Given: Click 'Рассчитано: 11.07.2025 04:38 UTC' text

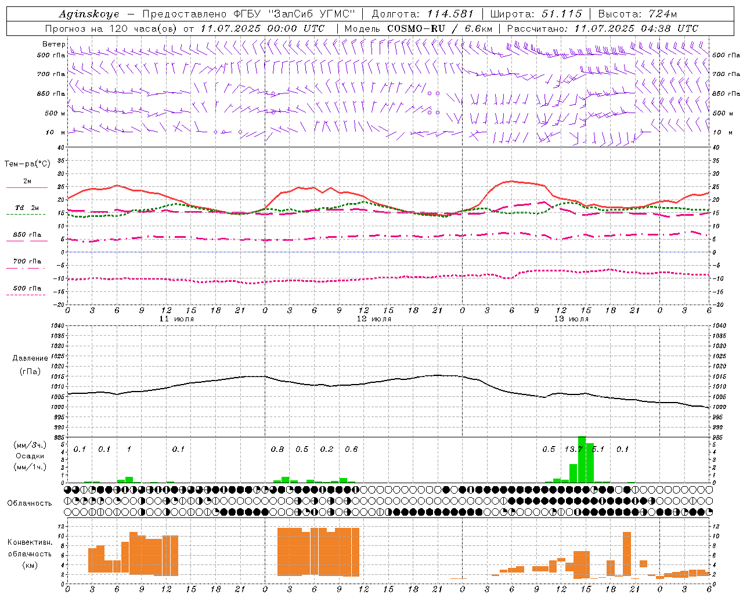Looking at the screenshot, I should [603, 28].
